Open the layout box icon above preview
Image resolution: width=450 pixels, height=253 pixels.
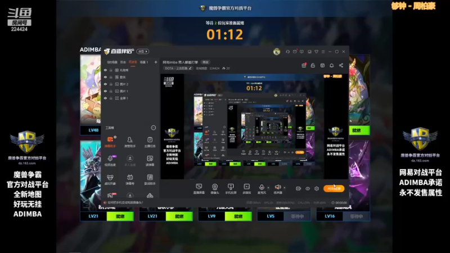322,65
